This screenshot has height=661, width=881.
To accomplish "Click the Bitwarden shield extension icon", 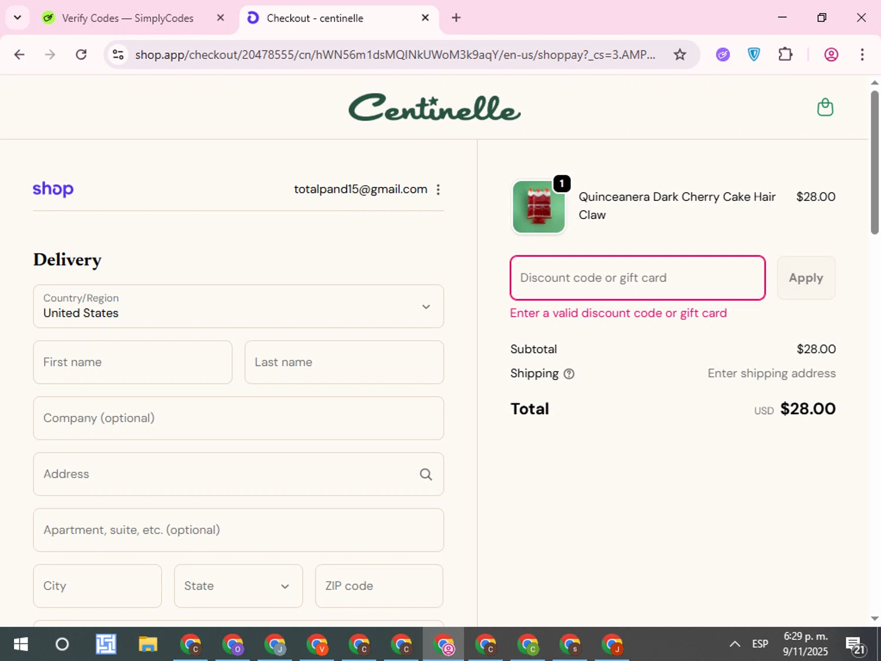I will coord(754,55).
